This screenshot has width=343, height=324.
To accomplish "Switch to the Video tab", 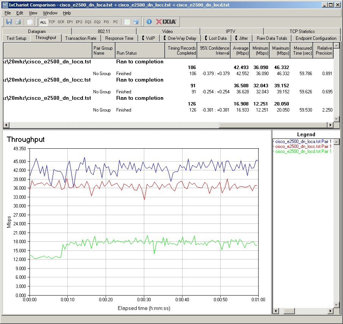I will click(168, 31).
